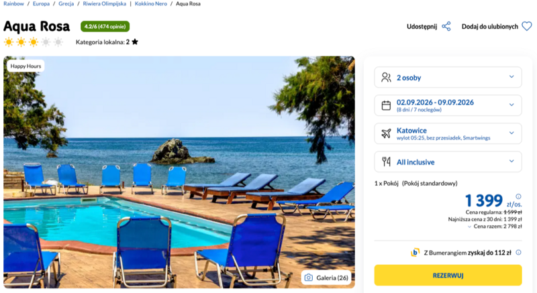
Task: Click the camera icon in the Galeria button
Action: click(x=309, y=278)
